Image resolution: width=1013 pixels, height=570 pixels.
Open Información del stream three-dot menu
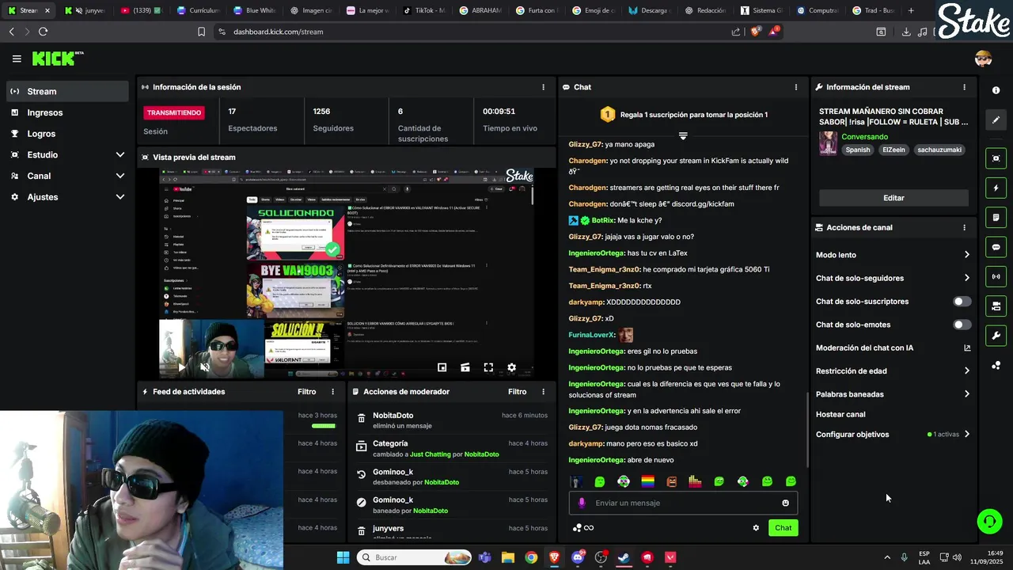pyautogui.click(x=964, y=87)
